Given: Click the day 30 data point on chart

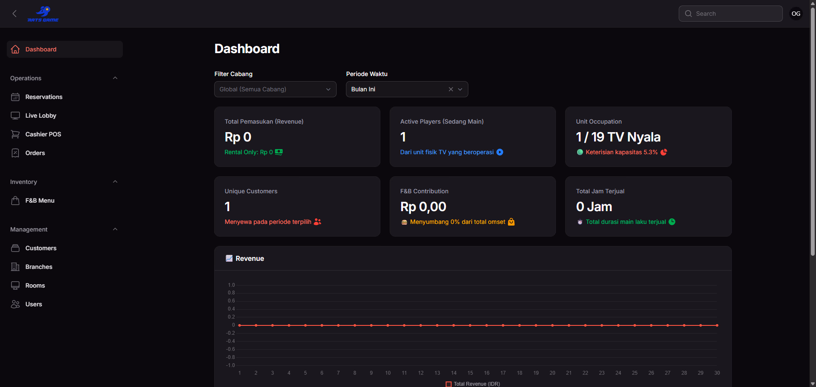Looking at the screenshot, I should tap(717, 325).
